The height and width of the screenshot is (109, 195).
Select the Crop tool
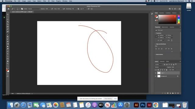[8, 24]
